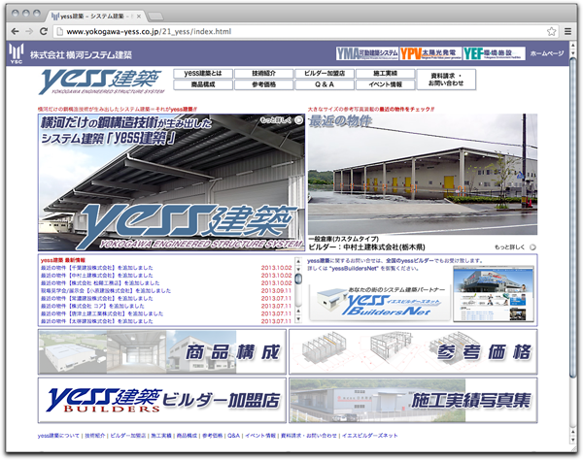
Task: Open the 千葉建設株式会社 news entry
Action: (96, 268)
